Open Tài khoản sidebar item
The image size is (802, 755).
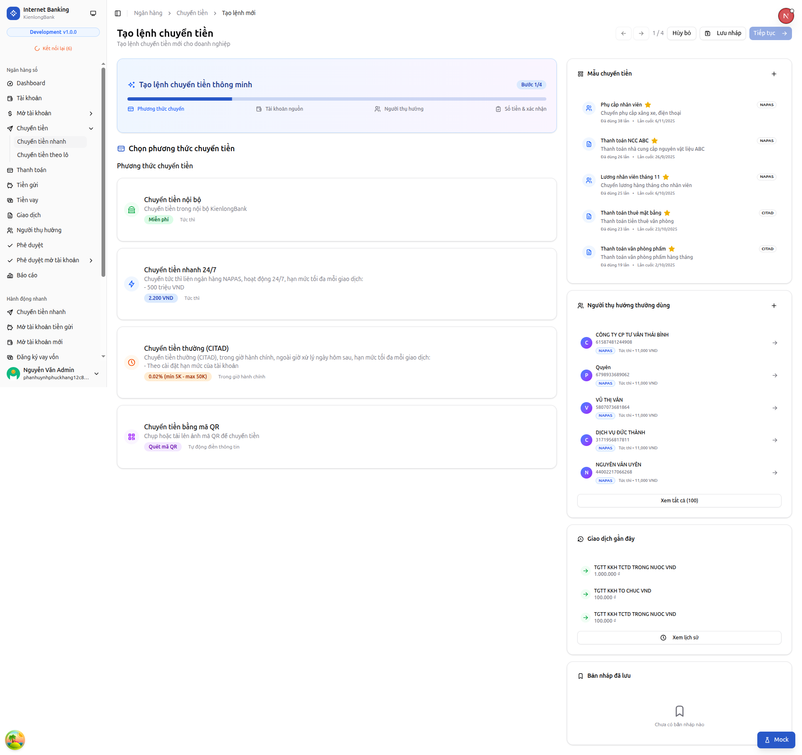51,99
